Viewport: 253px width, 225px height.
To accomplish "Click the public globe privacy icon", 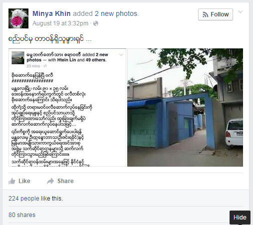I will point(96,23).
